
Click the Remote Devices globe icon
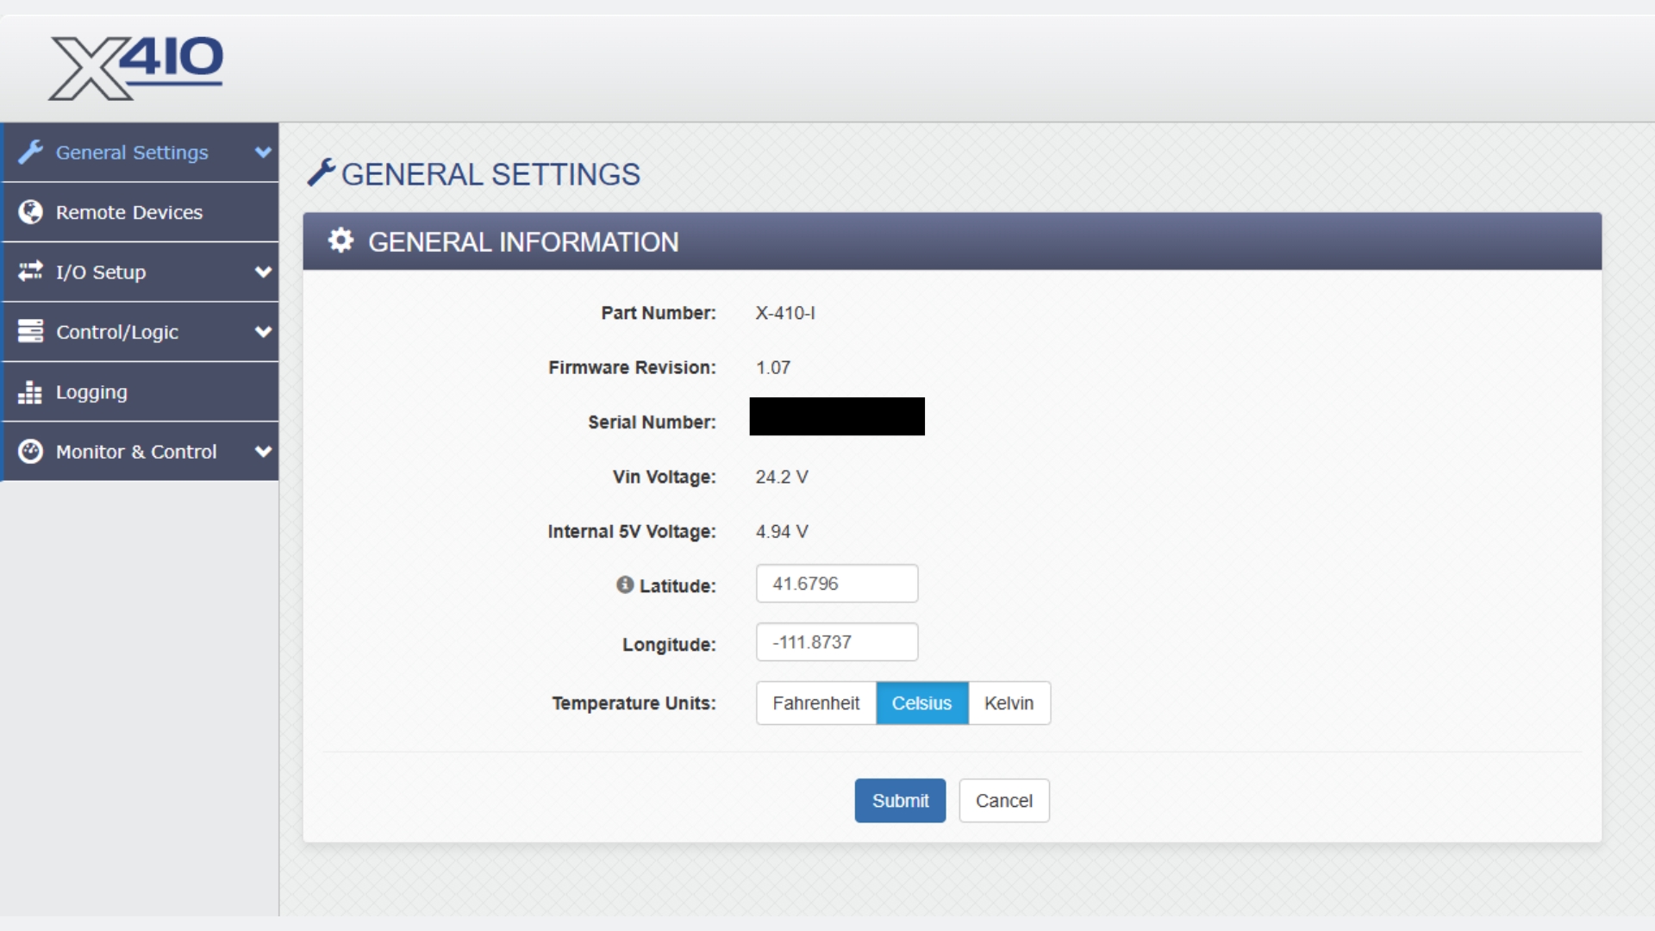[x=30, y=212]
